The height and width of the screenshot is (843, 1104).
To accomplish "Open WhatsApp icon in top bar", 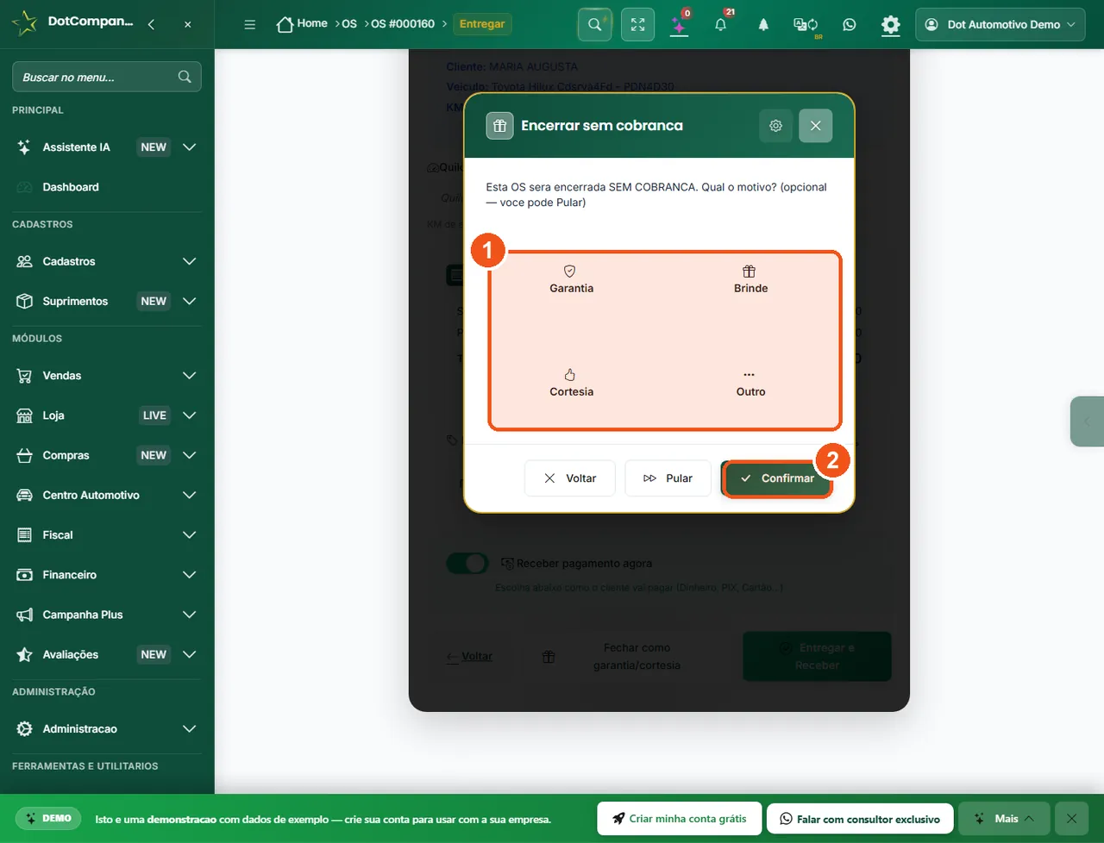I will [850, 25].
